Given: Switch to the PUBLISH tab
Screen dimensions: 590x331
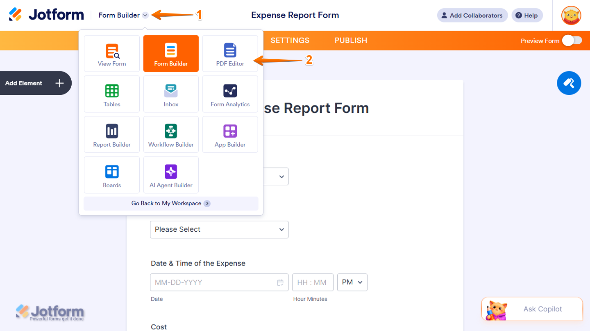Looking at the screenshot, I should [351, 40].
